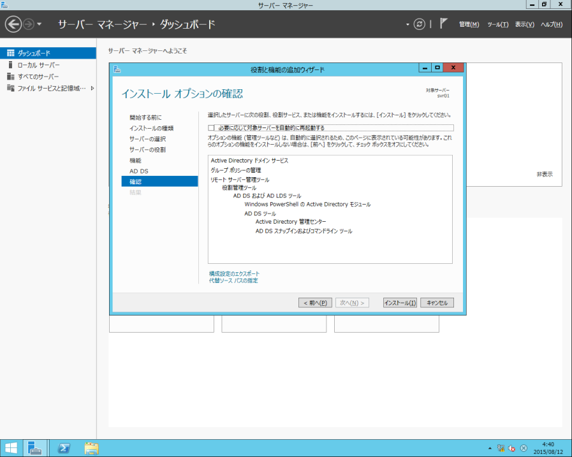
Task: Select リモート サーバー管理ツール in the list
Action: 240,180
